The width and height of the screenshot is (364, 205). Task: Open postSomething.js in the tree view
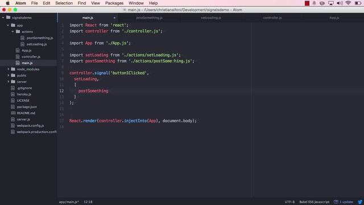(40, 38)
